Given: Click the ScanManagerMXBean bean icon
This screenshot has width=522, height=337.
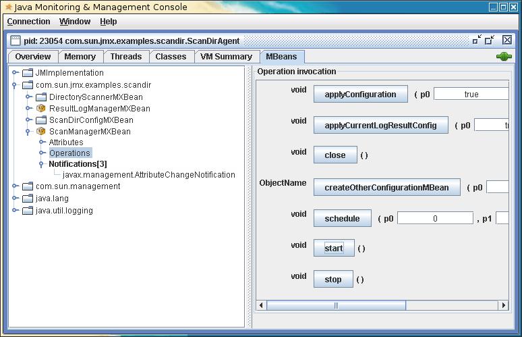Looking at the screenshot, I should pos(40,131).
